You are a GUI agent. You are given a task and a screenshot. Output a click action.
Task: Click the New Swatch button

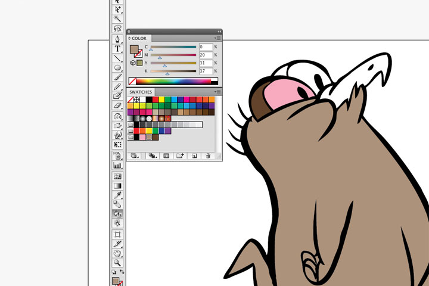point(194,156)
